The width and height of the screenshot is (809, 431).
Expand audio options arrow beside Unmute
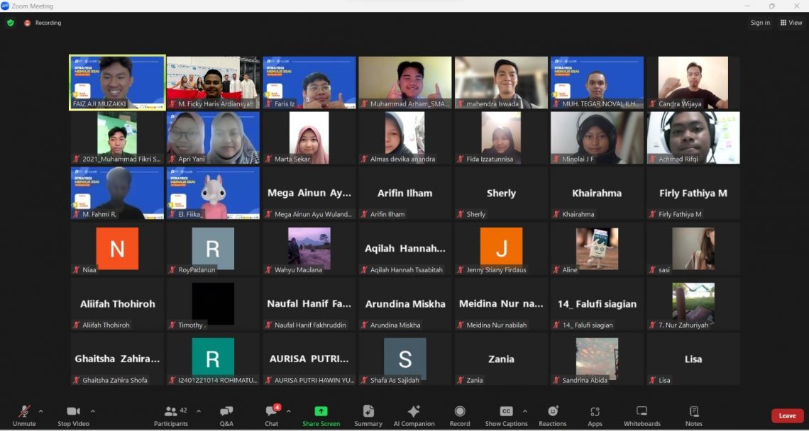click(40, 411)
